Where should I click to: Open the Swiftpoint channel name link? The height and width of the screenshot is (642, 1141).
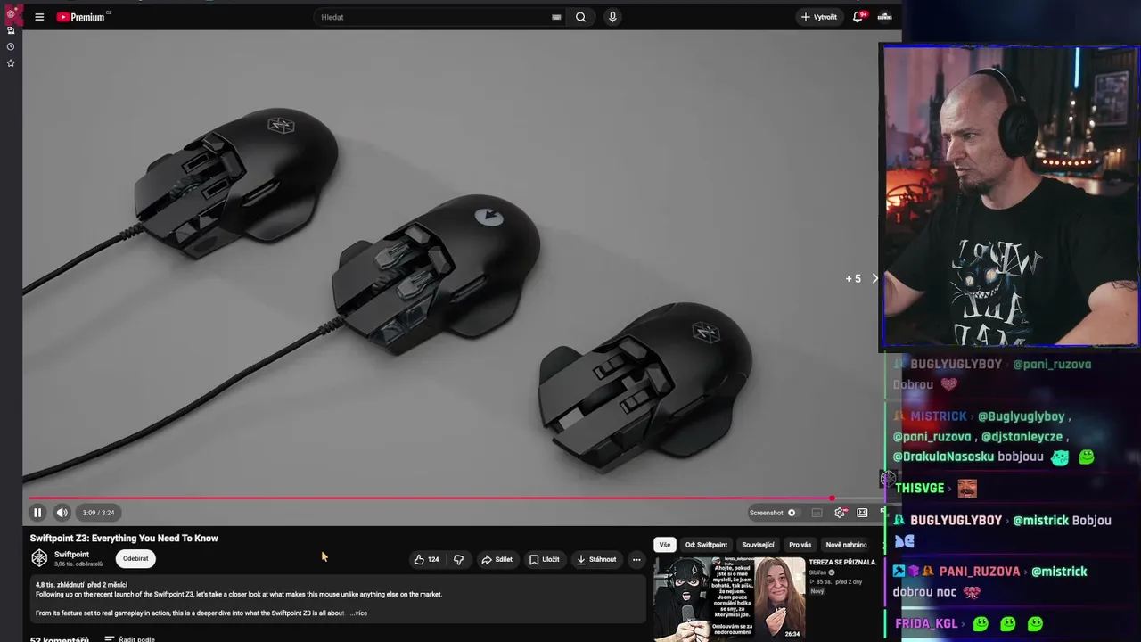tap(71, 555)
